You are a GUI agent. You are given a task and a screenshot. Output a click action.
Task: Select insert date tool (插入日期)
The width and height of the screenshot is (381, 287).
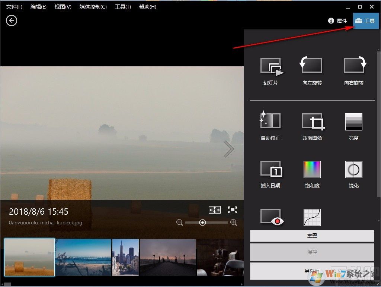coord(271,174)
